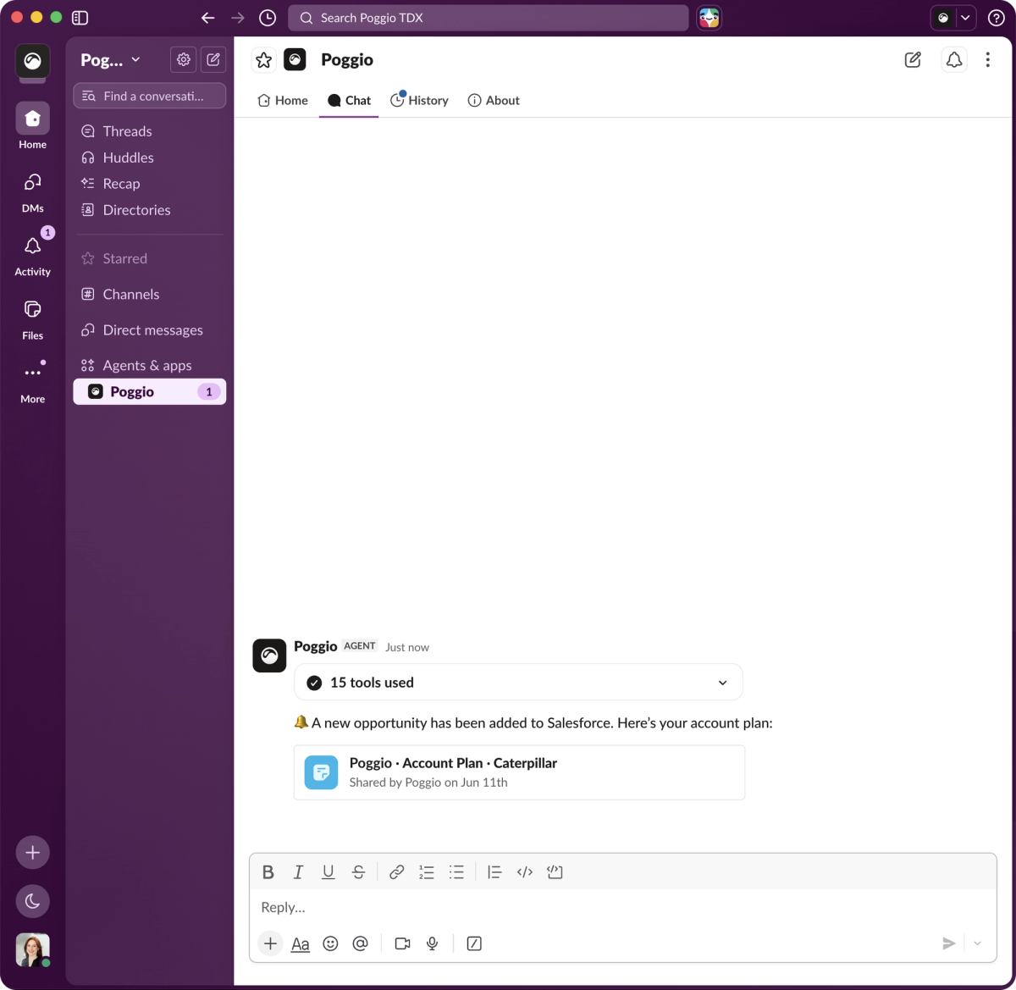Expand the Pog... workspace name dropdown
Viewport: 1016px width, 990px height.
(110, 60)
